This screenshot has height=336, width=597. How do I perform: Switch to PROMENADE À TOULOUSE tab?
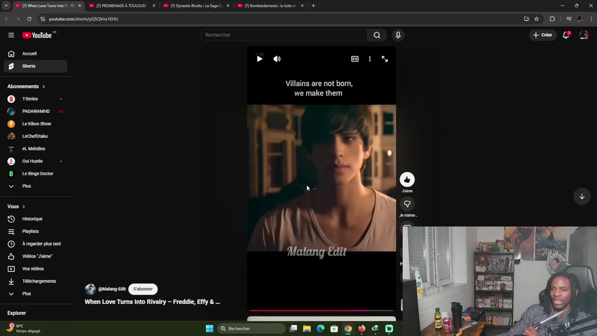coord(121,6)
